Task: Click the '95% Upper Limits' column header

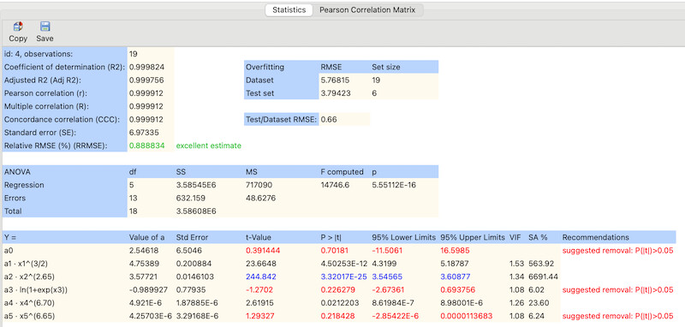Action: [473, 237]
